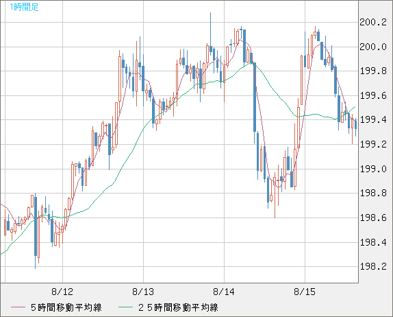Click the 199.2 price axis label
The height and width of the screenshot is (317, 393).
pos(373,144)
